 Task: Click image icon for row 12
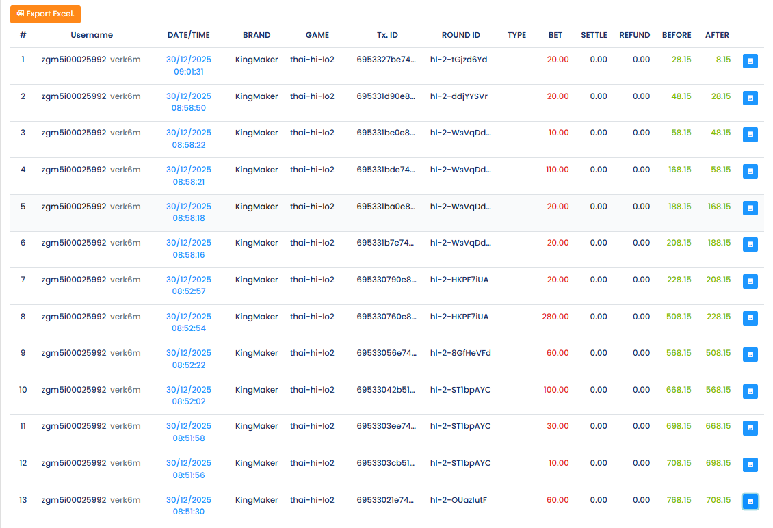pos(750,464)
